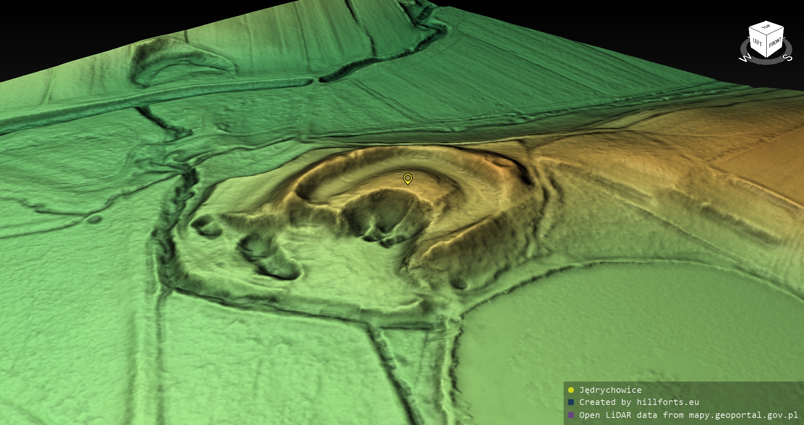Click the yellow dot beside Jędrychowice

point(571,390)
